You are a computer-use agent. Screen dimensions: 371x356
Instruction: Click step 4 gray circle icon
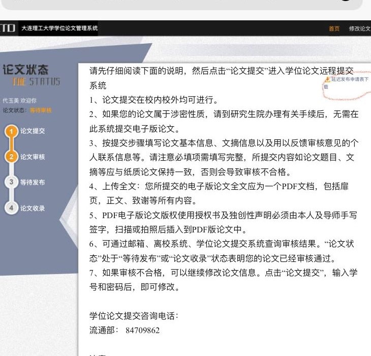[11, 208]
